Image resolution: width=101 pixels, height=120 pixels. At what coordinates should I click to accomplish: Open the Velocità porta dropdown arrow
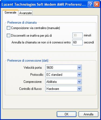click(x=79, y=68)
